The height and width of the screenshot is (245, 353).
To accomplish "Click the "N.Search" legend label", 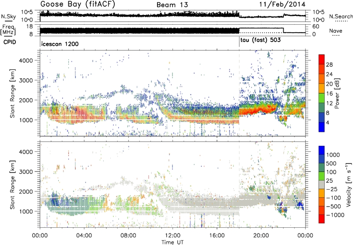I will tap(341, 16).
